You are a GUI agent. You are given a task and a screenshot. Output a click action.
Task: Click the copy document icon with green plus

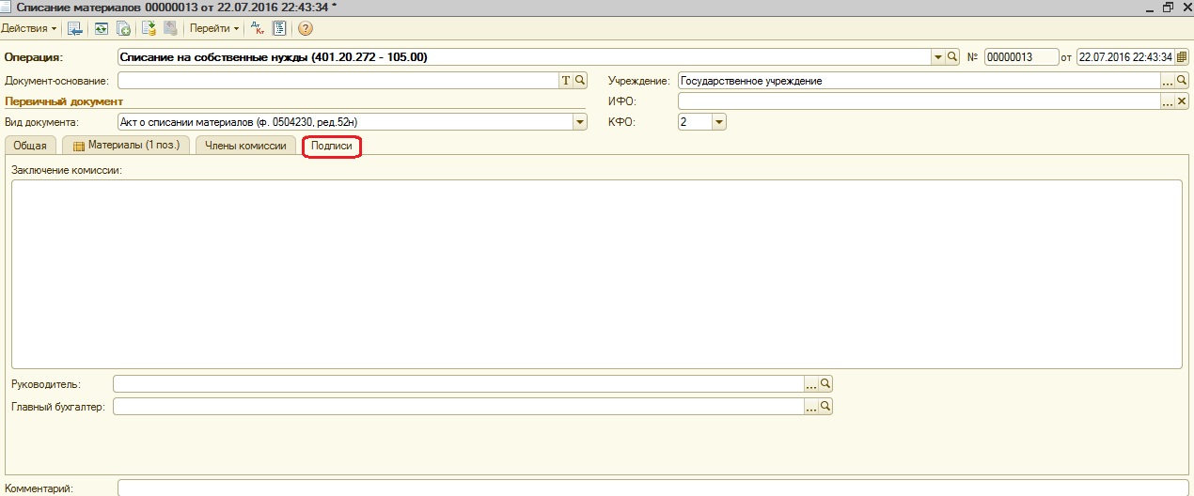pos(122,28)
